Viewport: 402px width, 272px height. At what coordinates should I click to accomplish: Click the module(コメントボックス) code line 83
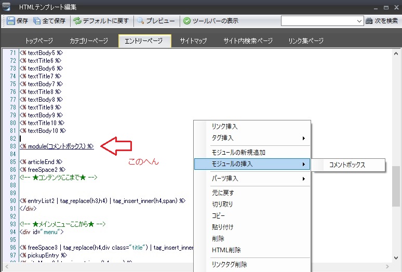click(57, 146)
